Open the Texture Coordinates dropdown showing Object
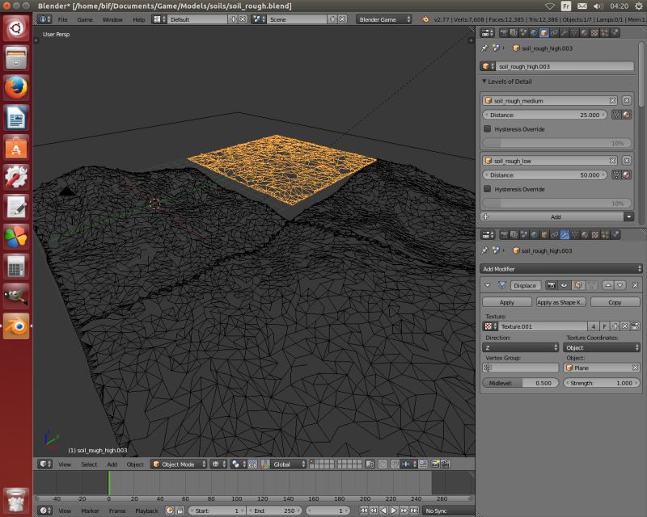 tap(603, 347)
